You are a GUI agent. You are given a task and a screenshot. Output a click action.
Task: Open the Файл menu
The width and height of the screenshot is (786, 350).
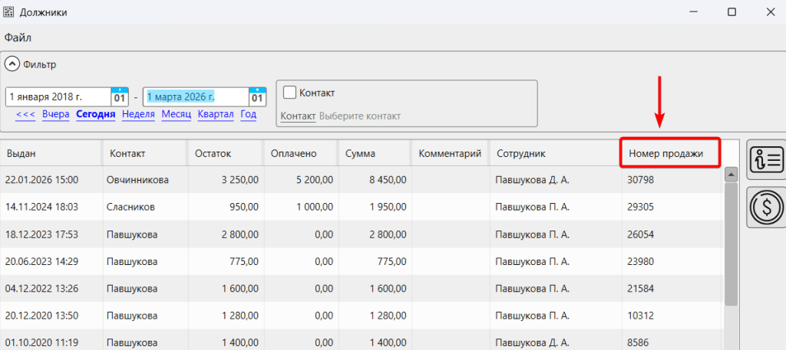click(18, 38)
